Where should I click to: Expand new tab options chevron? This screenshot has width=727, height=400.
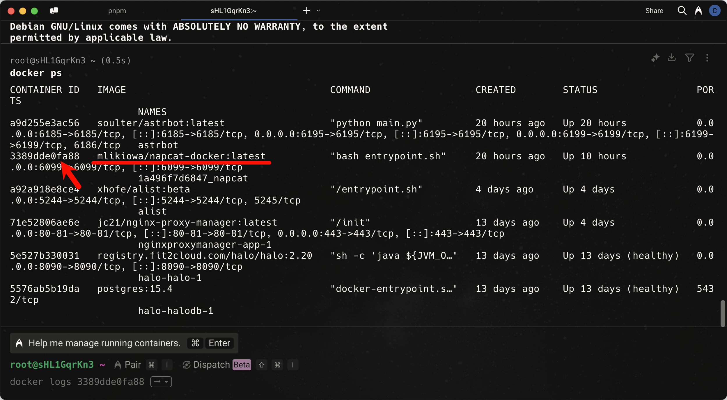point(318,11)
